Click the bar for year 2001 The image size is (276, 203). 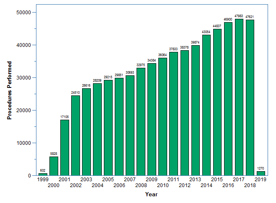(64, 147)
